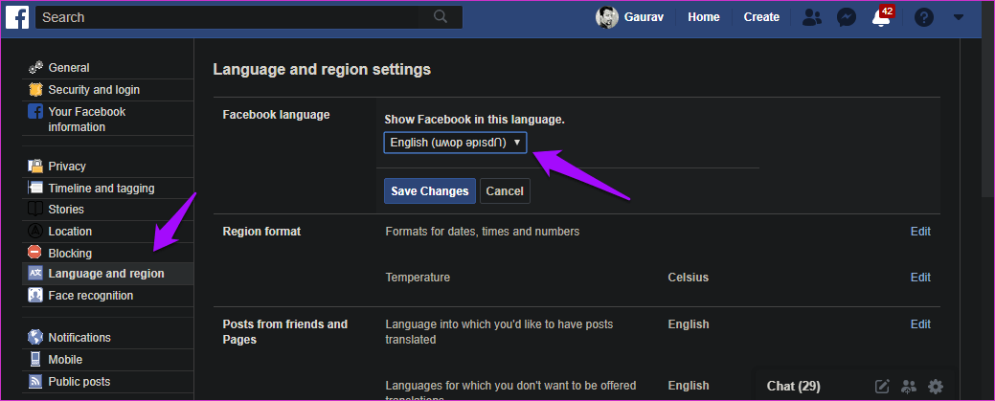Click the Region format heading
Screen dimensions: 995x401
click(261, 232)
